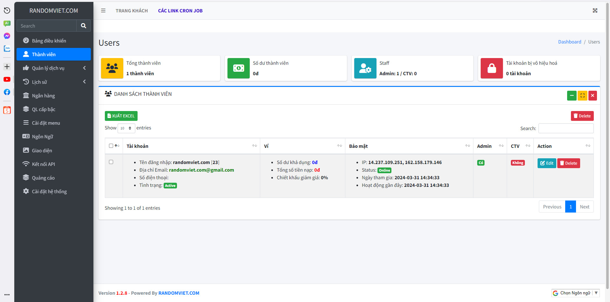The height and width of the screenshot is (302, 610).
Task: Select the Thành viên sidebar item
Action: pos(54,54)
